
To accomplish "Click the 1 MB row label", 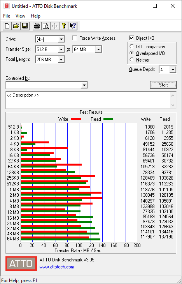I will coord(14,190).
